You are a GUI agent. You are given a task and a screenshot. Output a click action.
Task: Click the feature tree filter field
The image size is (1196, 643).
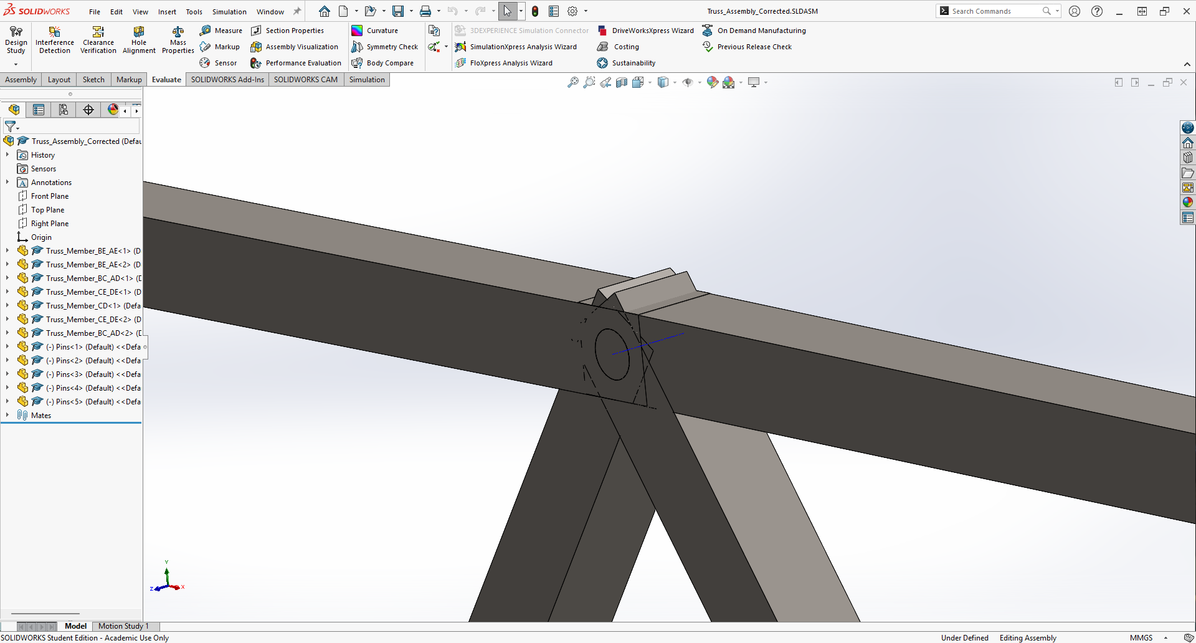[x=78, y=126]
